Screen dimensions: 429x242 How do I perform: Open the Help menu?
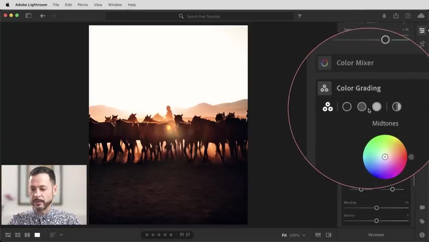point(132,5)
